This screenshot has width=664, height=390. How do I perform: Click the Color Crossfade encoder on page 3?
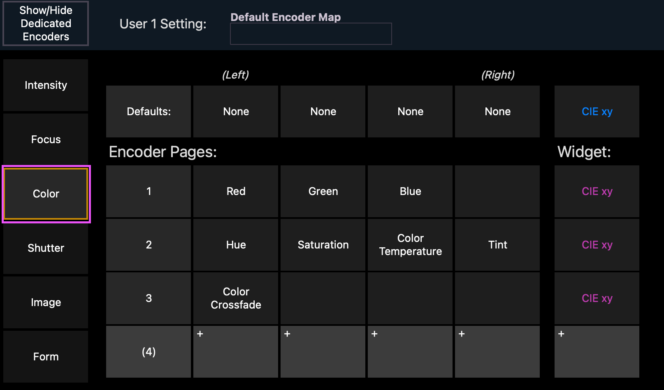[235, 298]
